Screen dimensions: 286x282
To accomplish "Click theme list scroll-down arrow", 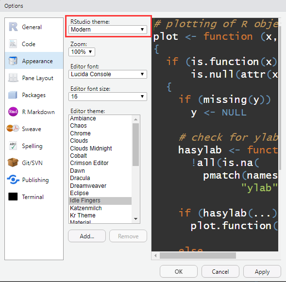I will point(135,219).
